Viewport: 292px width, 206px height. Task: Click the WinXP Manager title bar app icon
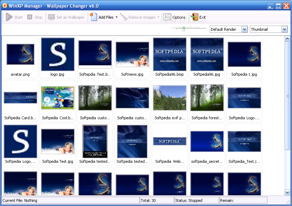(4, 6)
